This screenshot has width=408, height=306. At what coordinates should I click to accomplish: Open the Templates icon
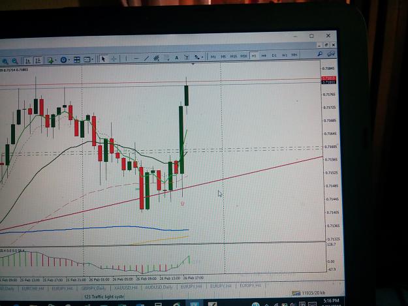87,59
